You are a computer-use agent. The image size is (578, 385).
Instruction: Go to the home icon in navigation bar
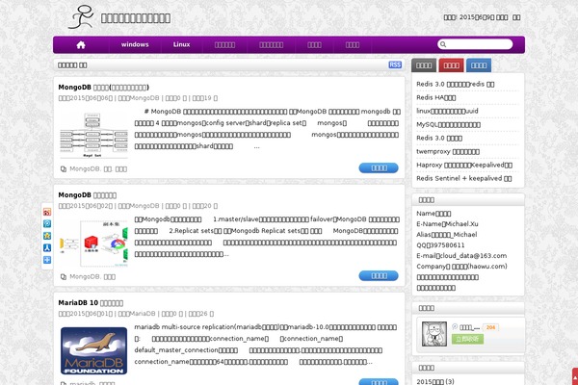(81, 45)
